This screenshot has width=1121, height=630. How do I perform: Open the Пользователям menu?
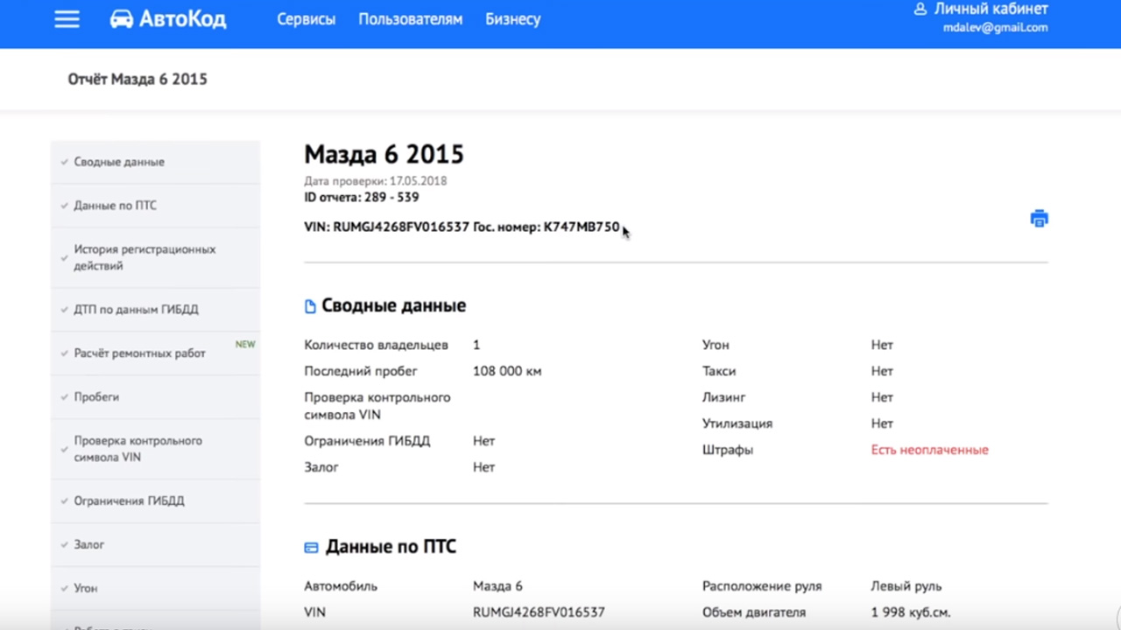[410, 19]
